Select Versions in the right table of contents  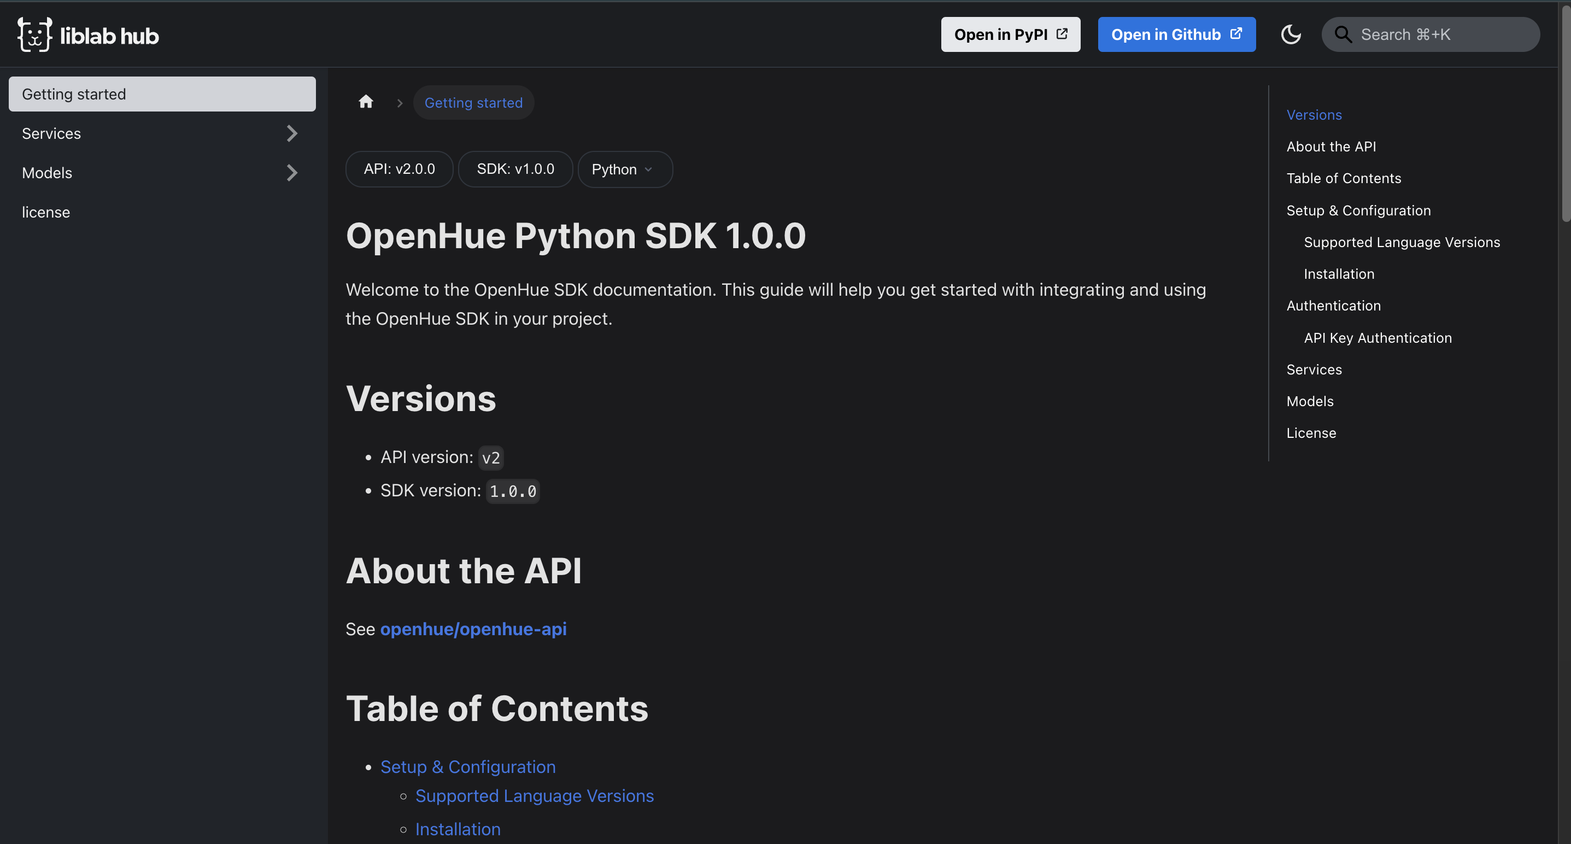[1314, 114]
